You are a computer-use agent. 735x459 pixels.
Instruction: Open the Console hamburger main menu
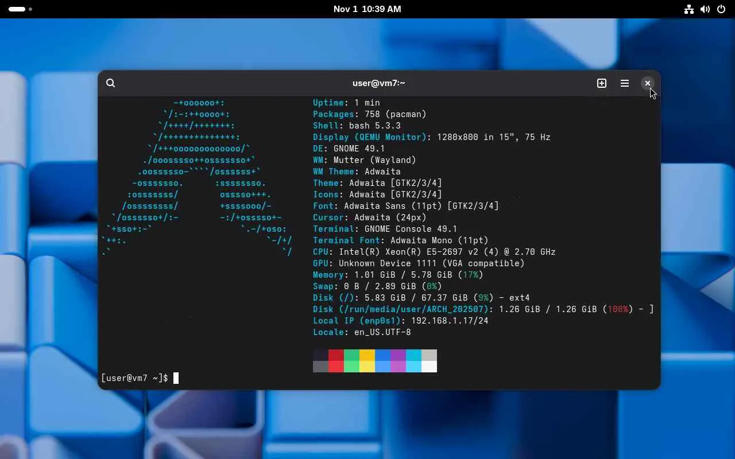[625, 83]
